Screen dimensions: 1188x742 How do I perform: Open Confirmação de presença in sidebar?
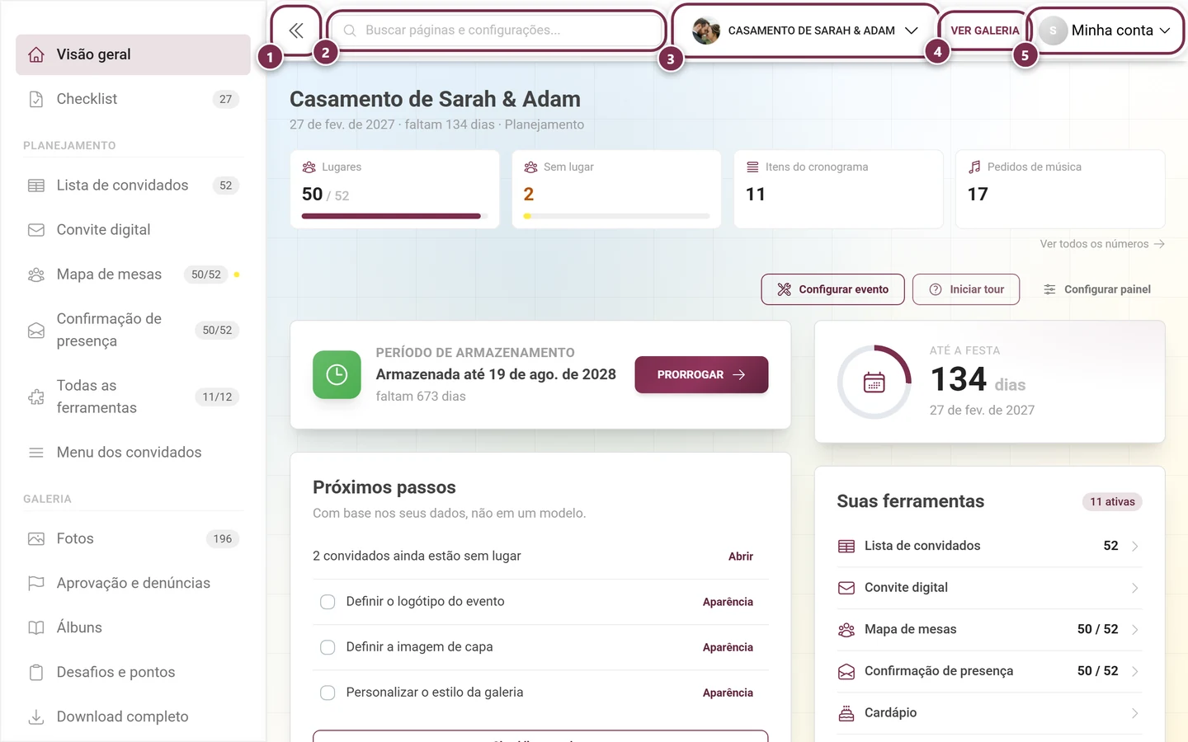[x=133, y=330]
